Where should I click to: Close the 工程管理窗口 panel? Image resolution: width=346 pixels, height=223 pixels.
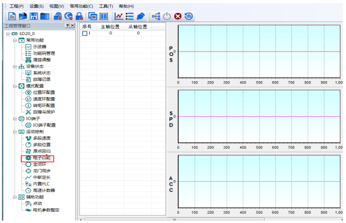point(73,26)
